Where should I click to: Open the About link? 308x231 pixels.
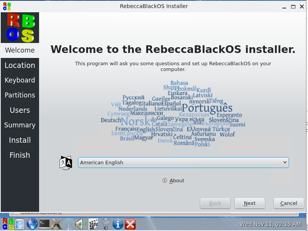[177, 181]
